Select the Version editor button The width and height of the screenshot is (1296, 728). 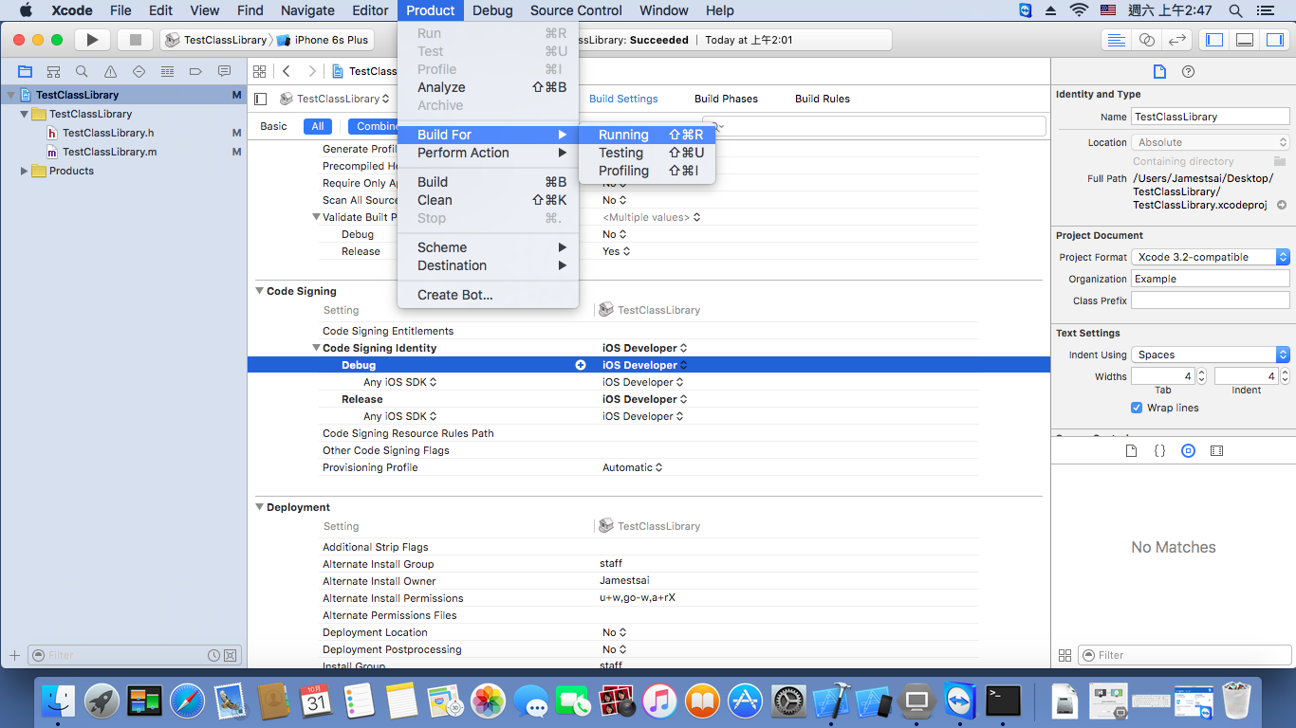tap(1177, 40)
